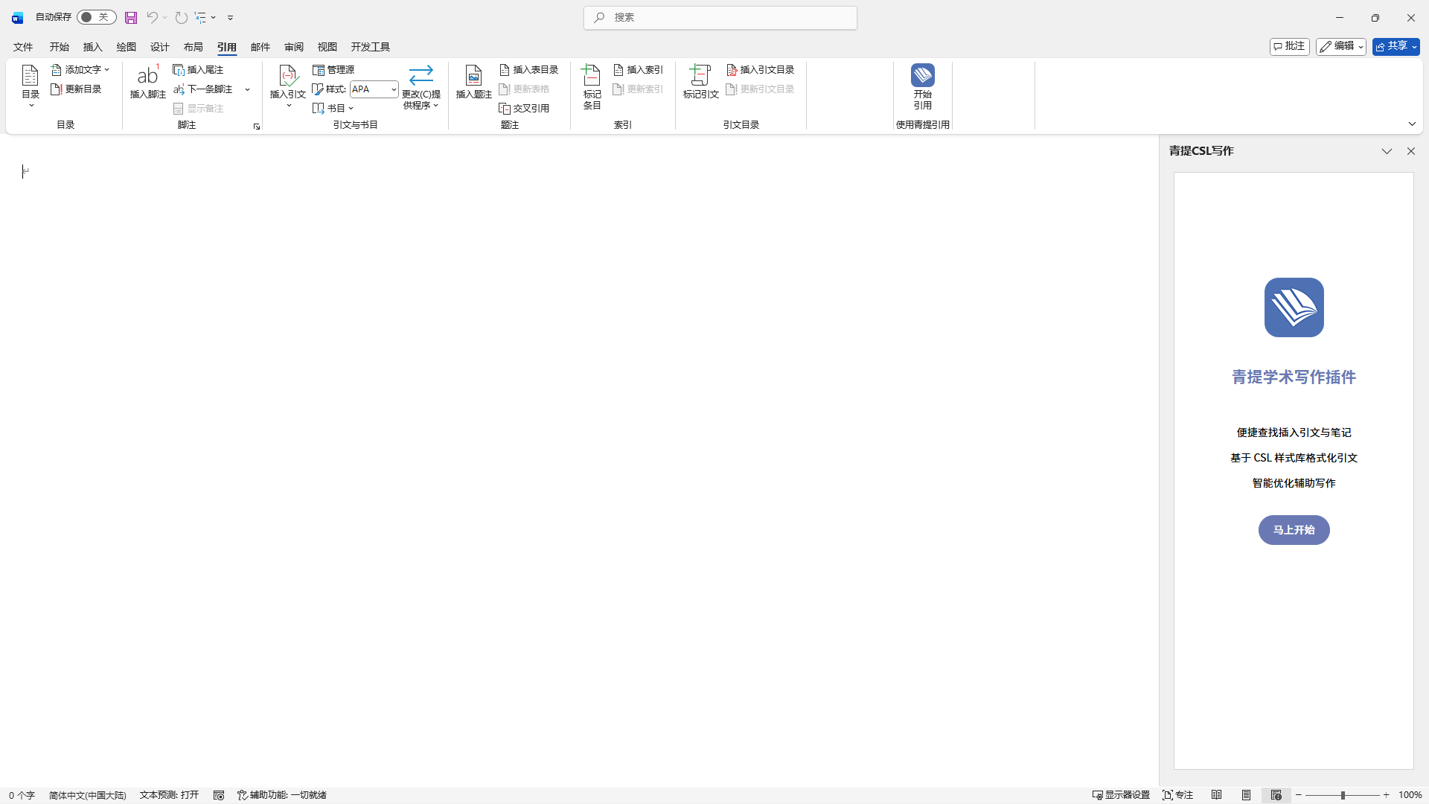Click the 马上开始 button

[1294, 530]
